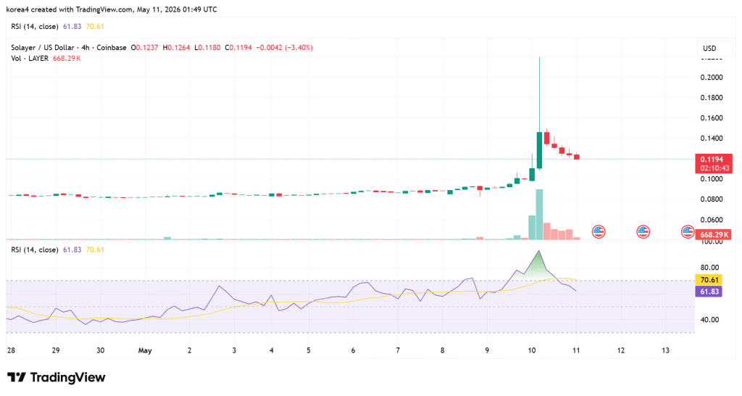Screen dimensions: 742x396
Task: Click the 668.29K value beside Vol · LAYER
Action: [67, 58]
